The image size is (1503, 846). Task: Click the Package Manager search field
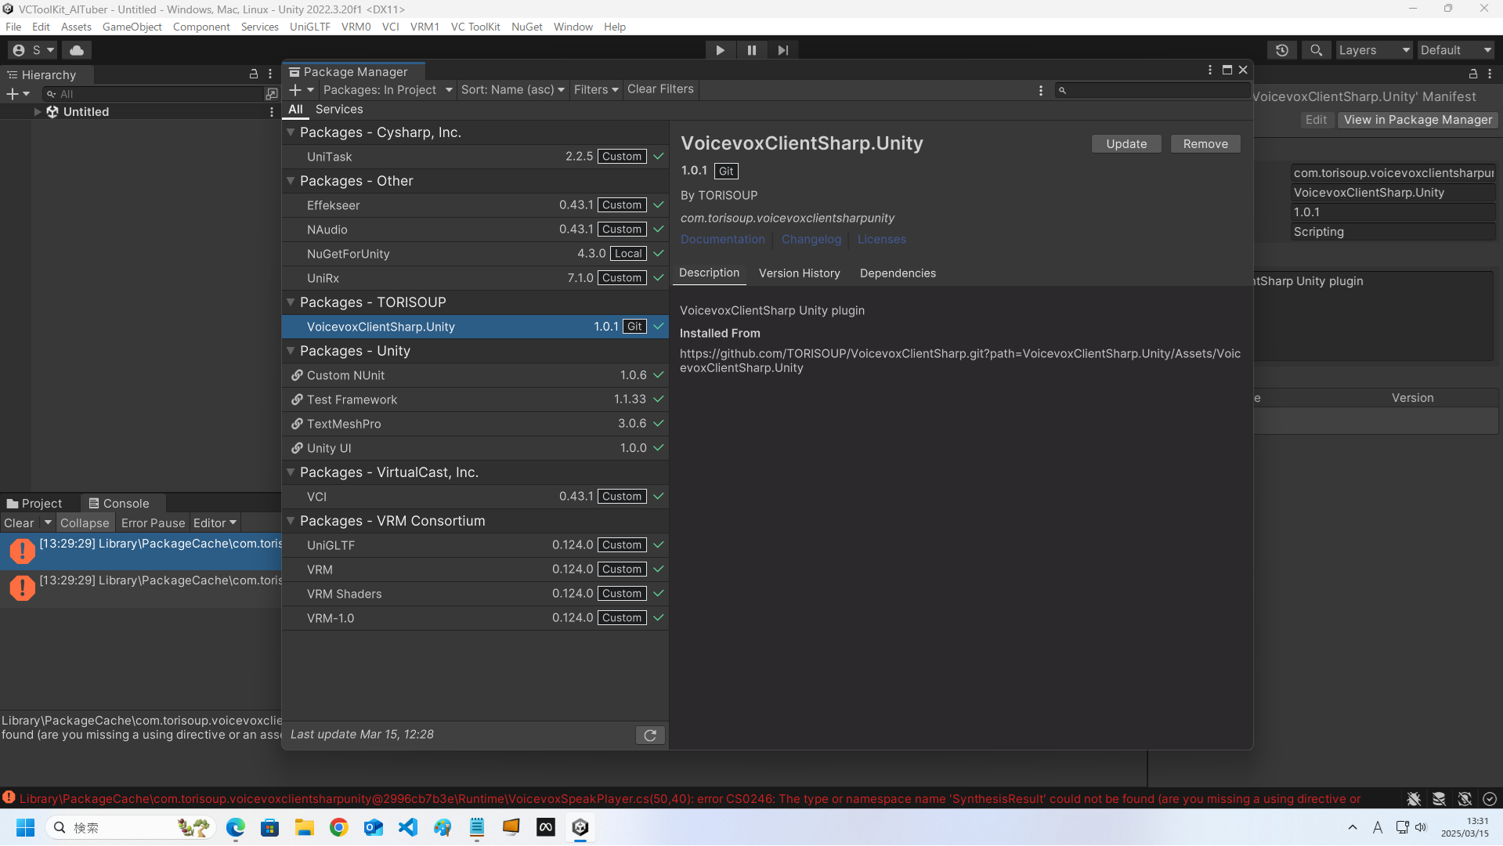[x=1151, y=91]
